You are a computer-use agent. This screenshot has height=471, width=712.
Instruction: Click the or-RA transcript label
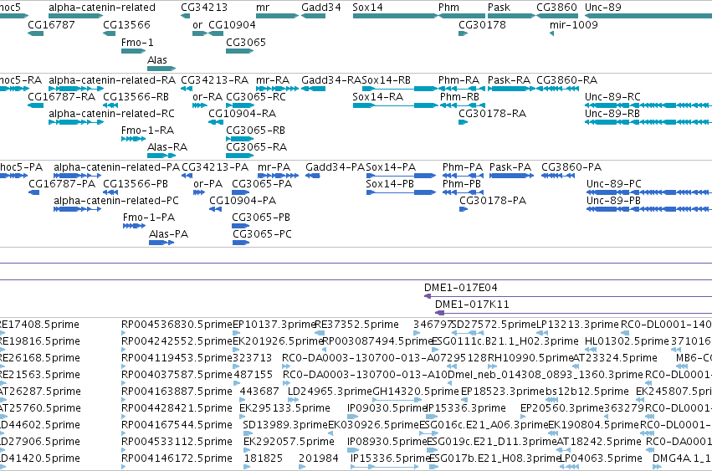click(x=207, y=97)
